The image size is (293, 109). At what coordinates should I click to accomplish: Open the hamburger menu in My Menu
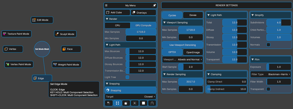(106, 6)
